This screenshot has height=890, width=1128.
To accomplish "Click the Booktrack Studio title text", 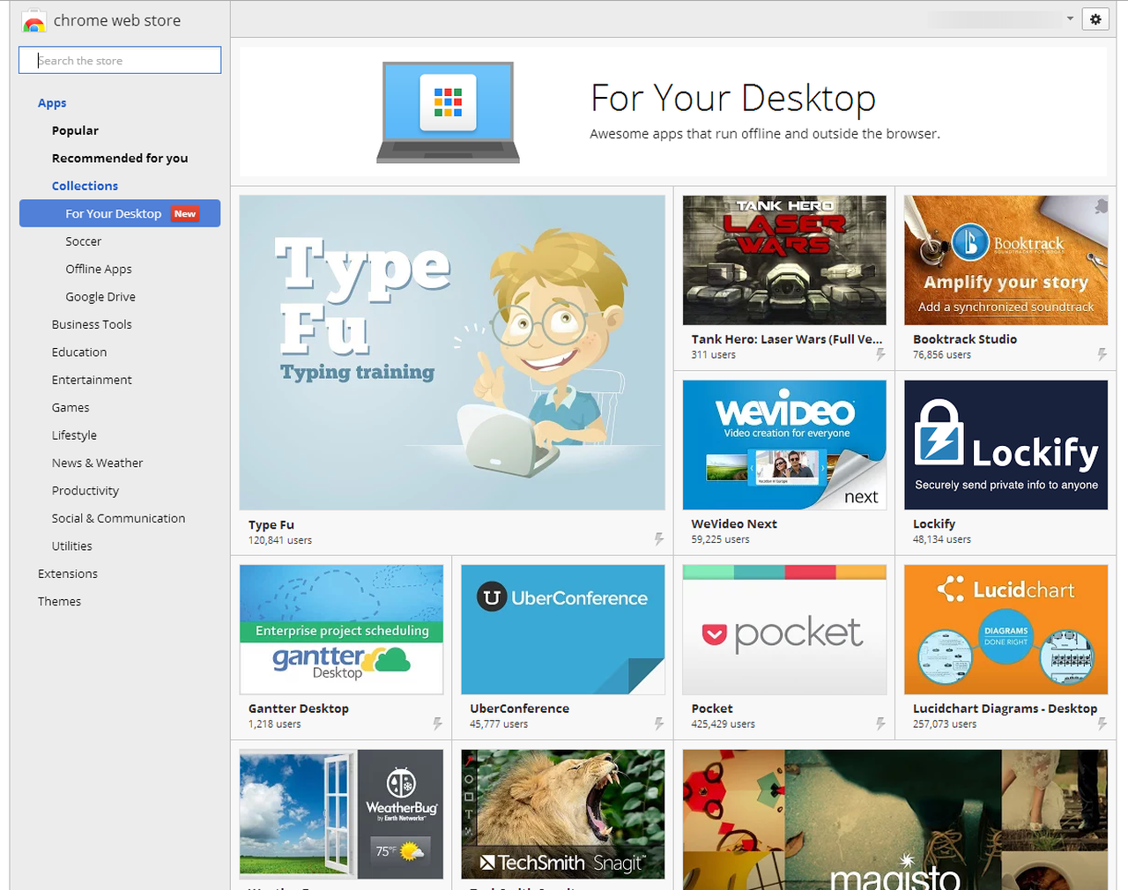I will coord(965,339).
